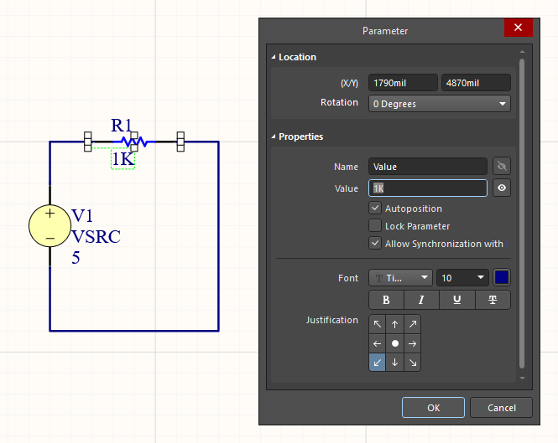Enable the Lock Parameter checkbox
Screen dimensions: 558x443
[x=375, y=225]
